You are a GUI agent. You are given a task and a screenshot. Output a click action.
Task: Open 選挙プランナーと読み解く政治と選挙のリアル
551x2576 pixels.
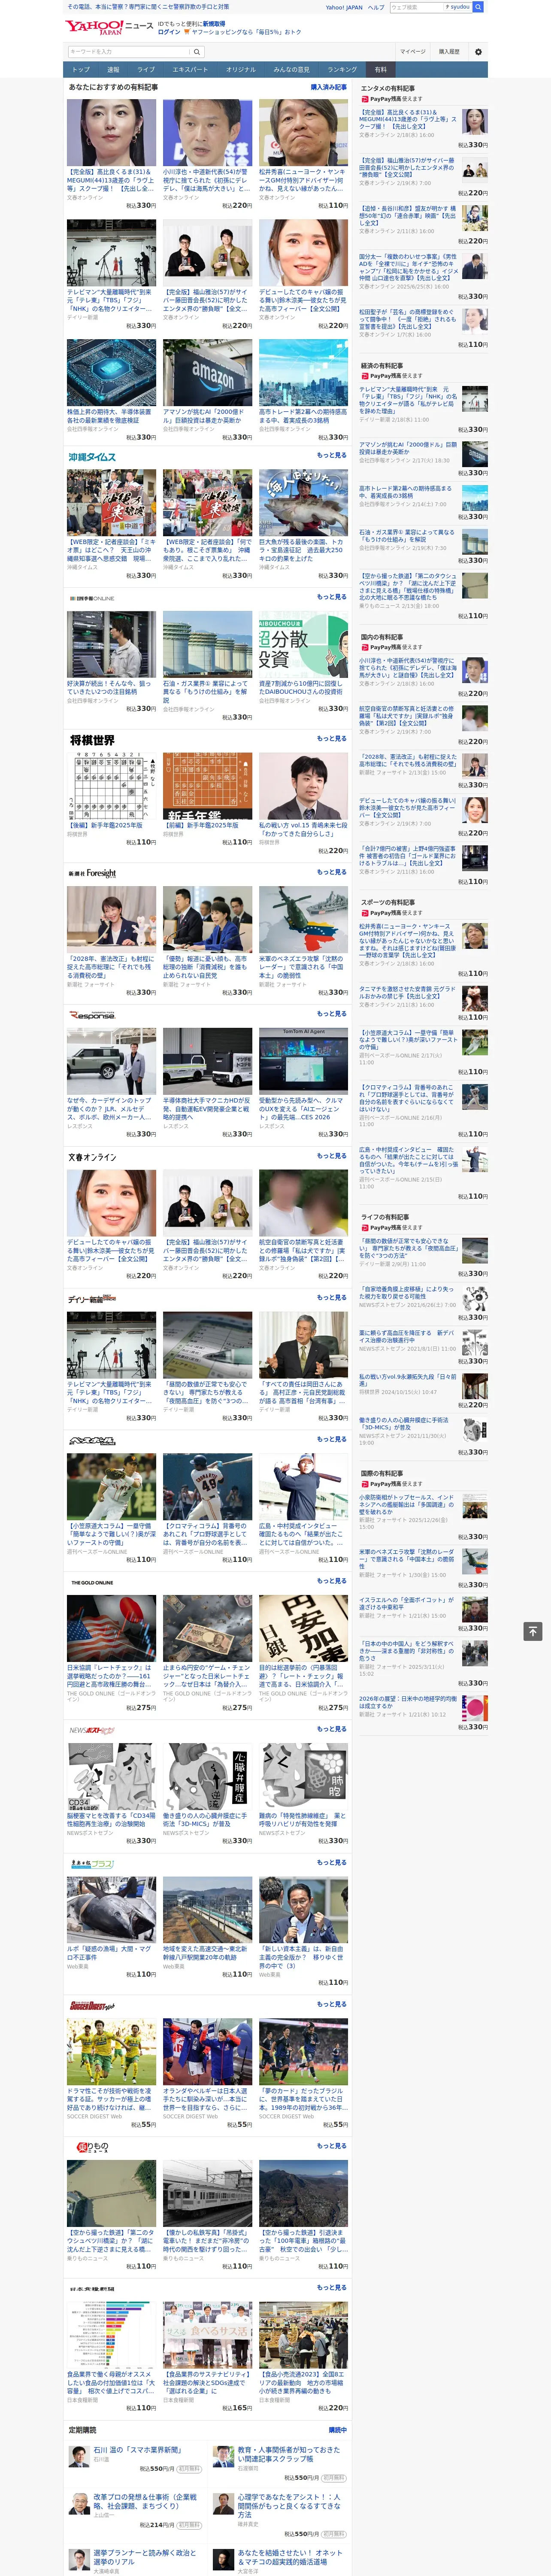pos(145,2558)
